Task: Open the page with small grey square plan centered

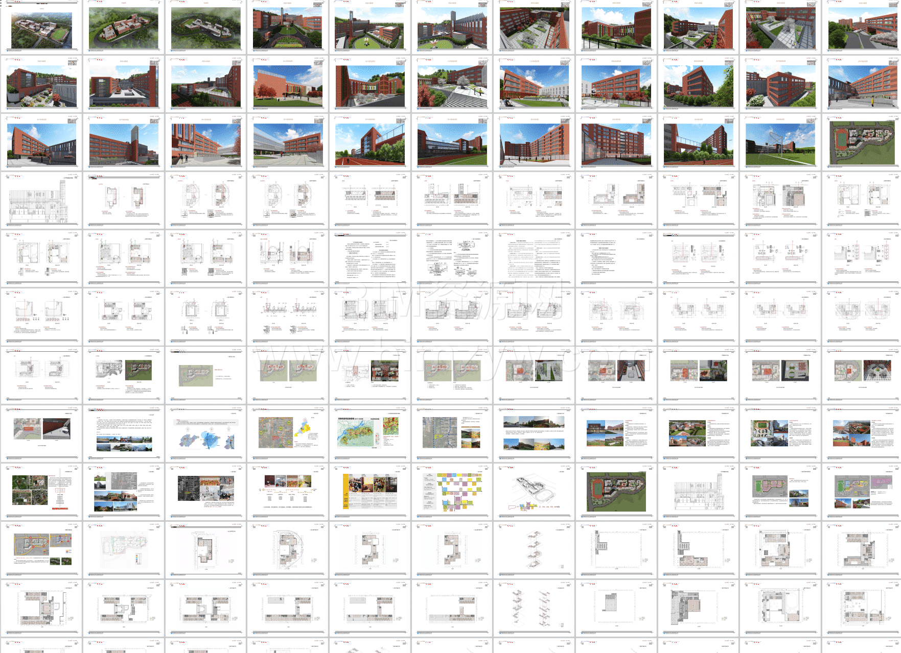Action: pyautogui.click(x=616, y=608)
